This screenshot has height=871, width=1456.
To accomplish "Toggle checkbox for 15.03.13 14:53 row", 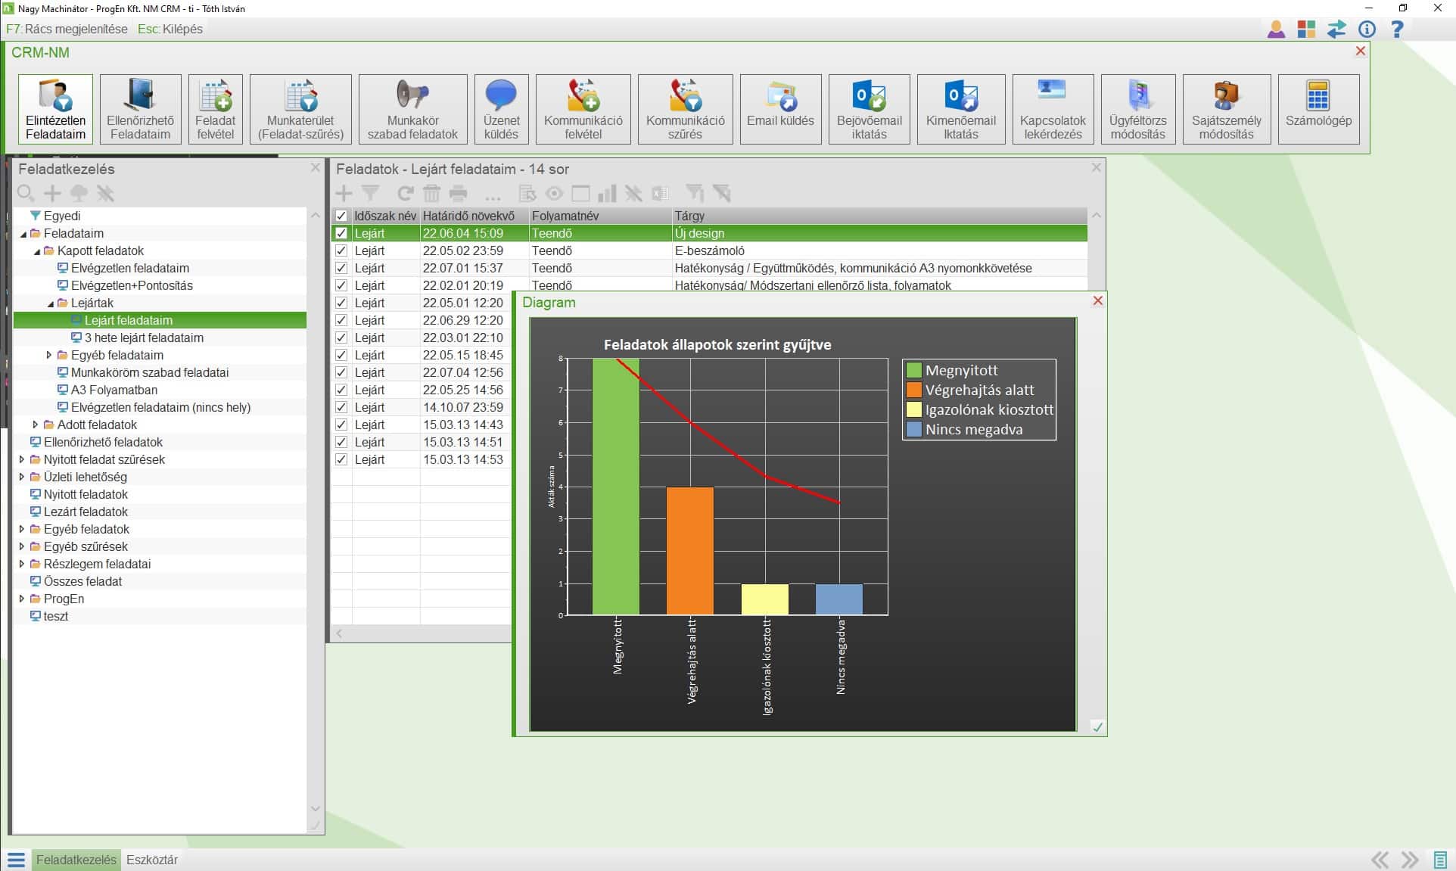I will tap(341, 459).
